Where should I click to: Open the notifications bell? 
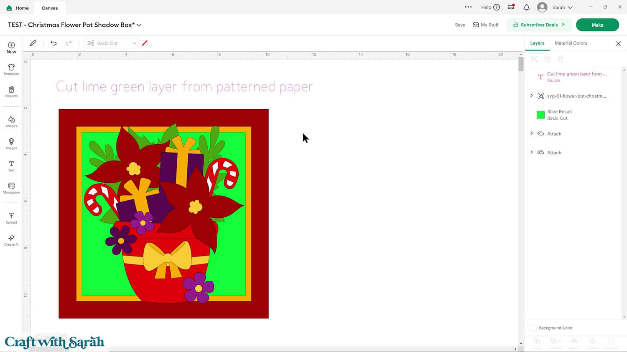coord(526,8)
